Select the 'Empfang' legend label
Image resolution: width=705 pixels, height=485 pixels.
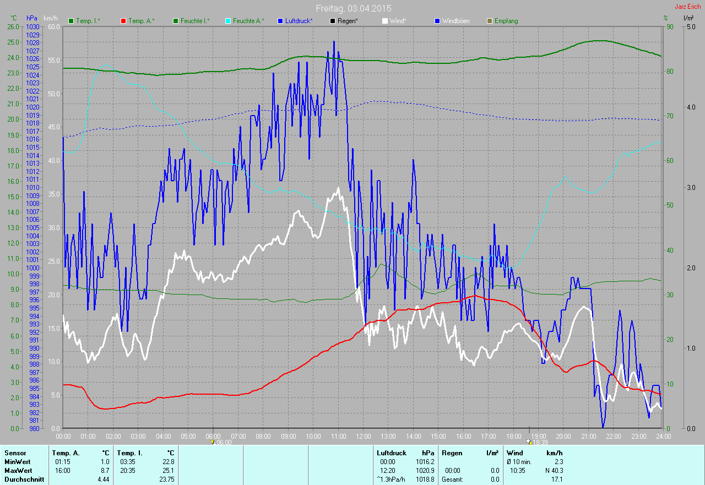pyautogui.click(x=506, y=21)
